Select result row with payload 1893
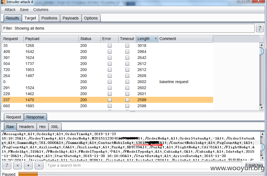Image resolution: width=267 pixels, height=176 pixels. (108, 106)
